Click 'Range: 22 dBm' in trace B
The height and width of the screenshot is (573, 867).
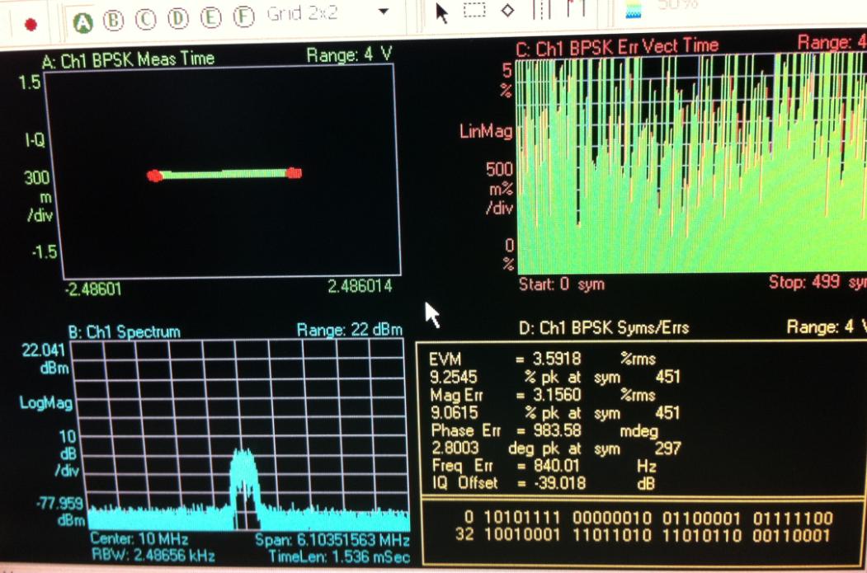350,330
